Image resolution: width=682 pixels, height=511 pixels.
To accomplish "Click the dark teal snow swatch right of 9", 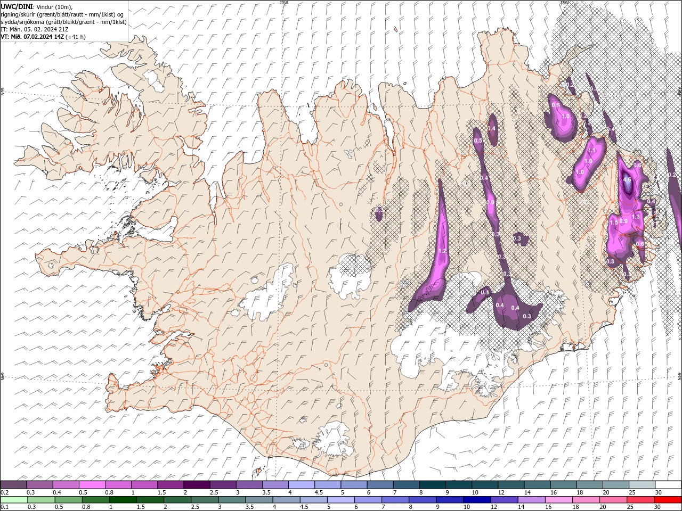I will pyautogui.click(x=458, y=484).
